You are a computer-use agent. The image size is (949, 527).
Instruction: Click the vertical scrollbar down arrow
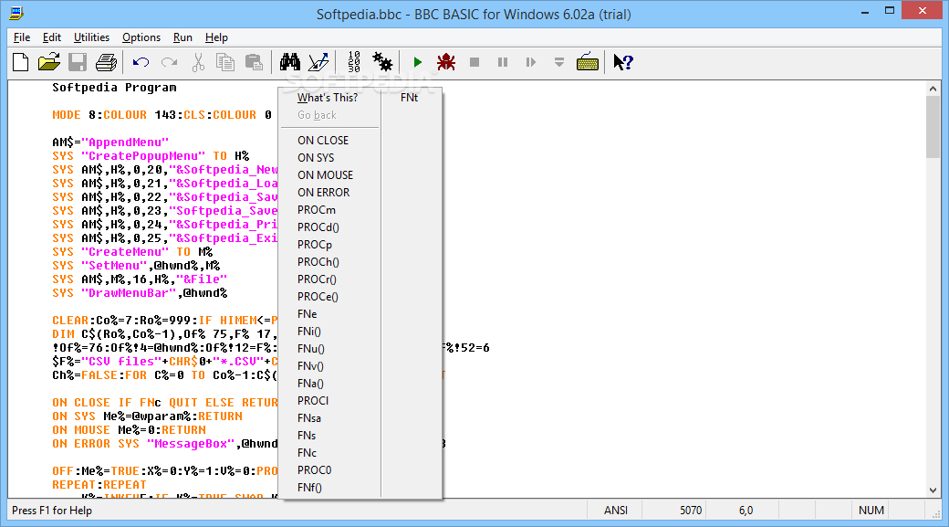tap(933, 489)
